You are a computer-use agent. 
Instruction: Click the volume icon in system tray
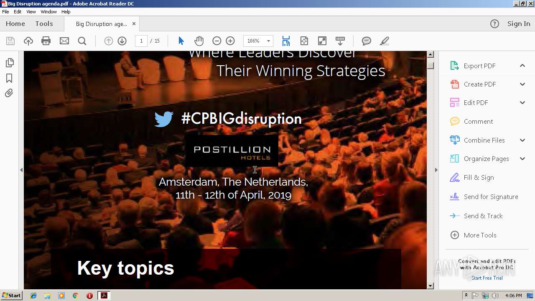(495, 296)
